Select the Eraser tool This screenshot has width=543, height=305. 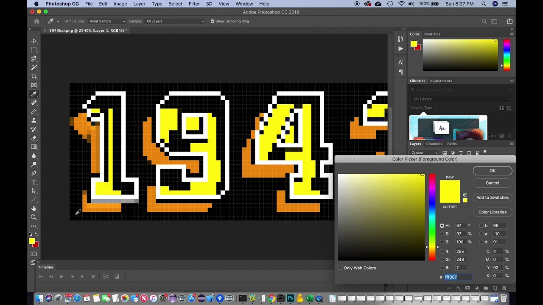pos(34,138)
